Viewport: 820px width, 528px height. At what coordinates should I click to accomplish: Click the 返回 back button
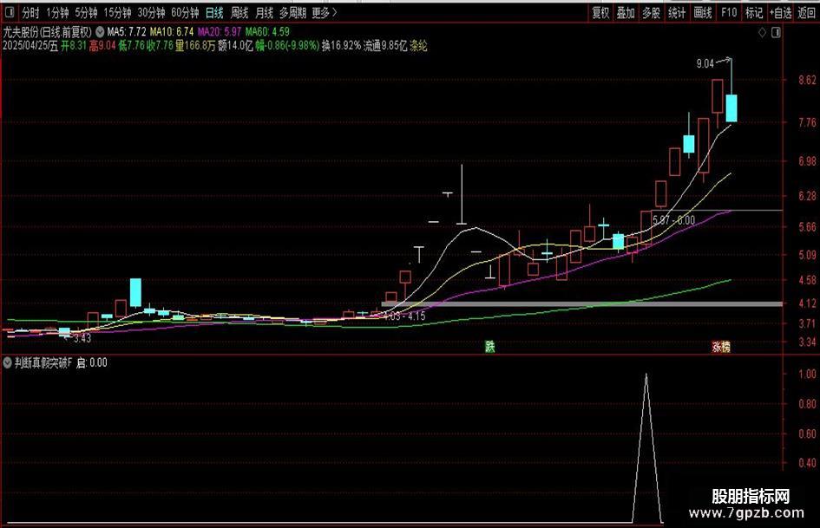(x=806, y=12)
